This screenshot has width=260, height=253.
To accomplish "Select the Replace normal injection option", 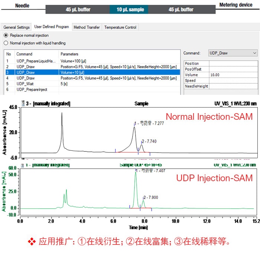I will click(6, 35).
